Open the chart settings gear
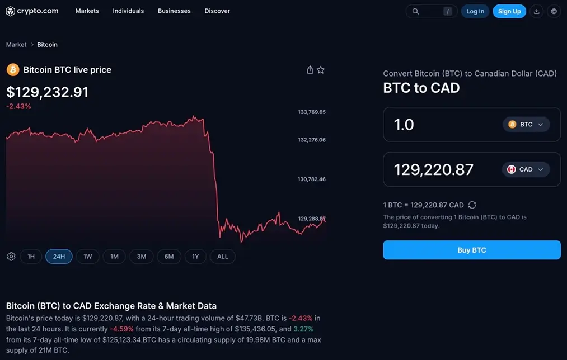The width and height of the screenshot is (567, 360). pos(10,256)
